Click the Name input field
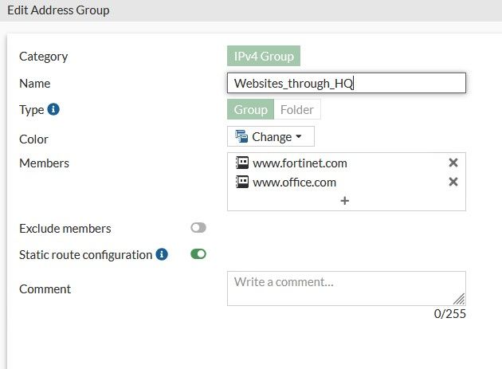 (346, 84)
